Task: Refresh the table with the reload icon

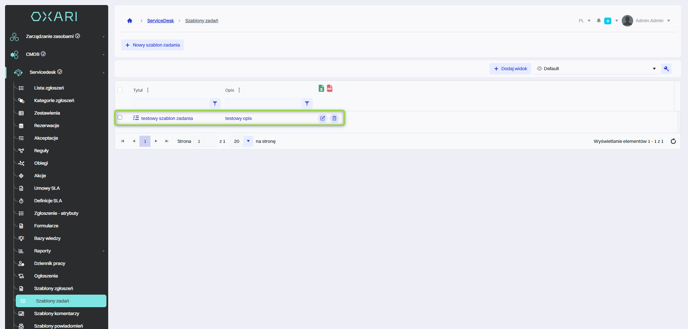Action: click(673, 141)
